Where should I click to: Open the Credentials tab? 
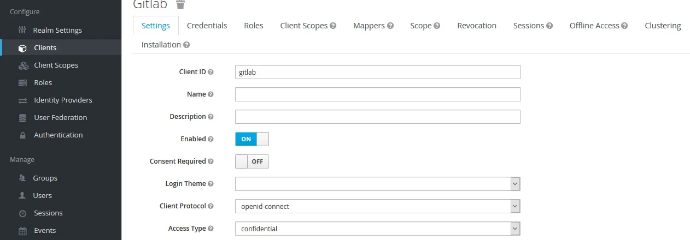(207, 26)
